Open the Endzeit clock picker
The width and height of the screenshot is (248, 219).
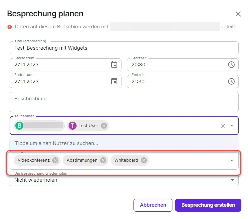pos(231,81)
